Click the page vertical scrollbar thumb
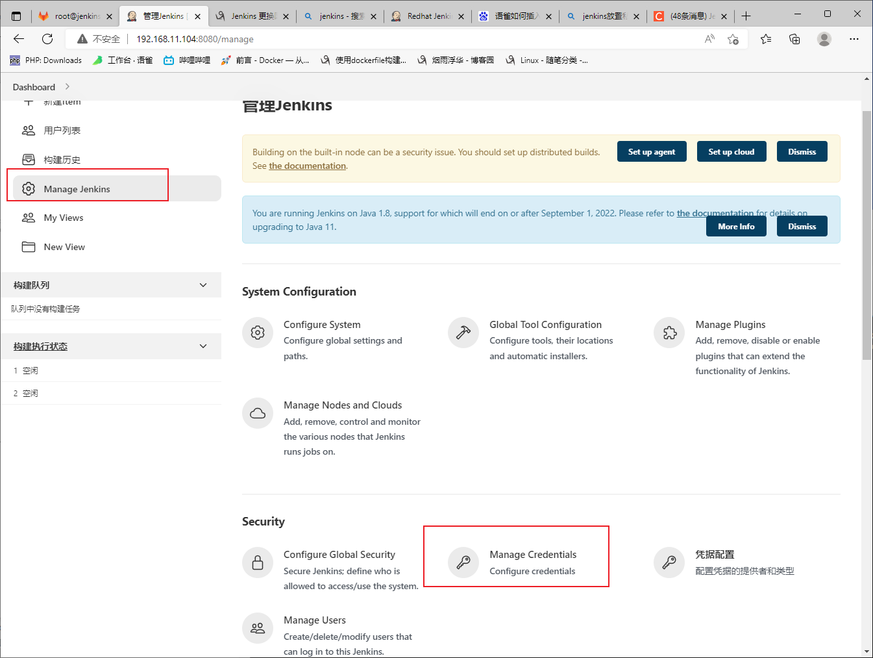 (x=867, y=235)
